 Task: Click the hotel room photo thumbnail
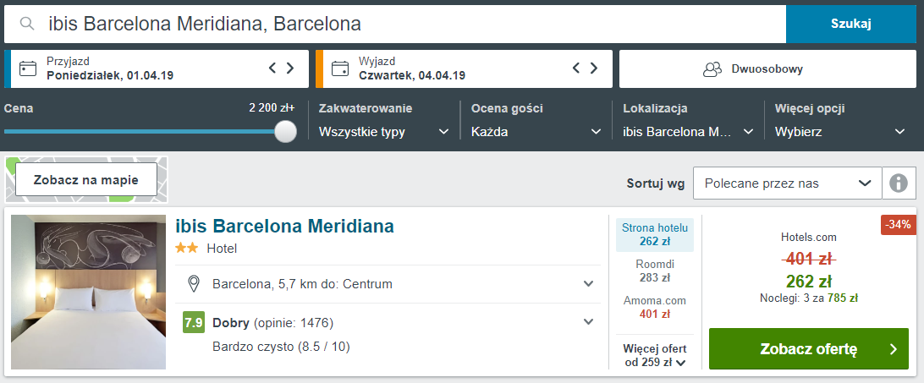point(88,292)
